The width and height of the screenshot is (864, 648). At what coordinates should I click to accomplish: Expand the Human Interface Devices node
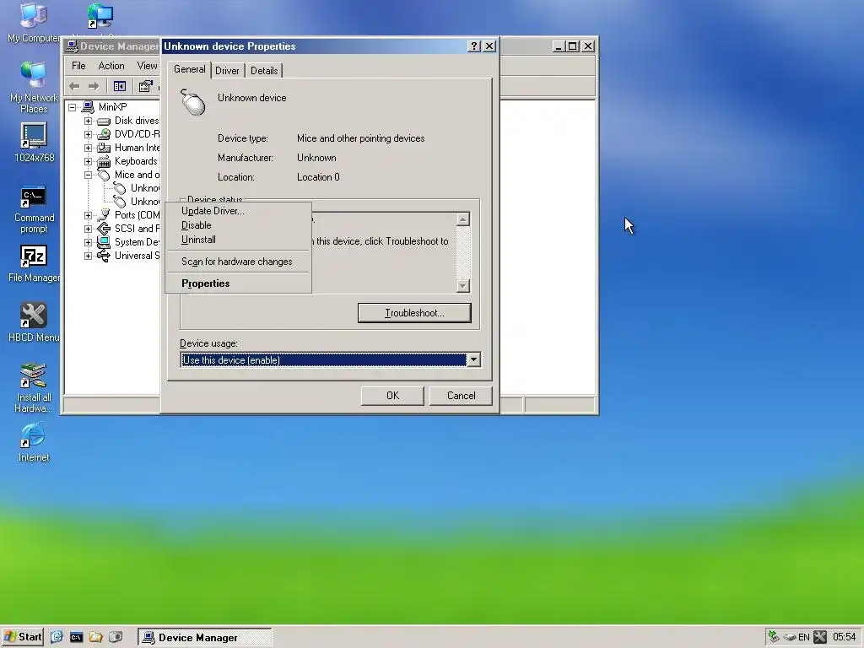point(88,148)
